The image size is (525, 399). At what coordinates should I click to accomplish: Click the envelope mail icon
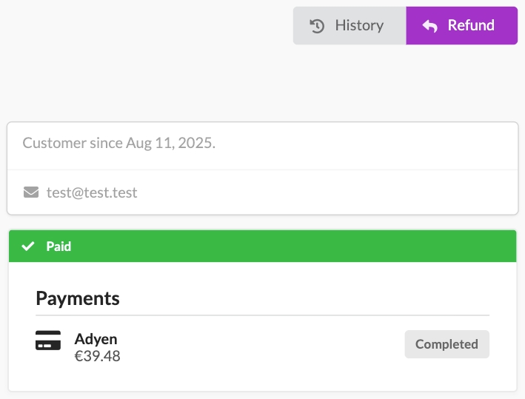click(x=31, y=192)
